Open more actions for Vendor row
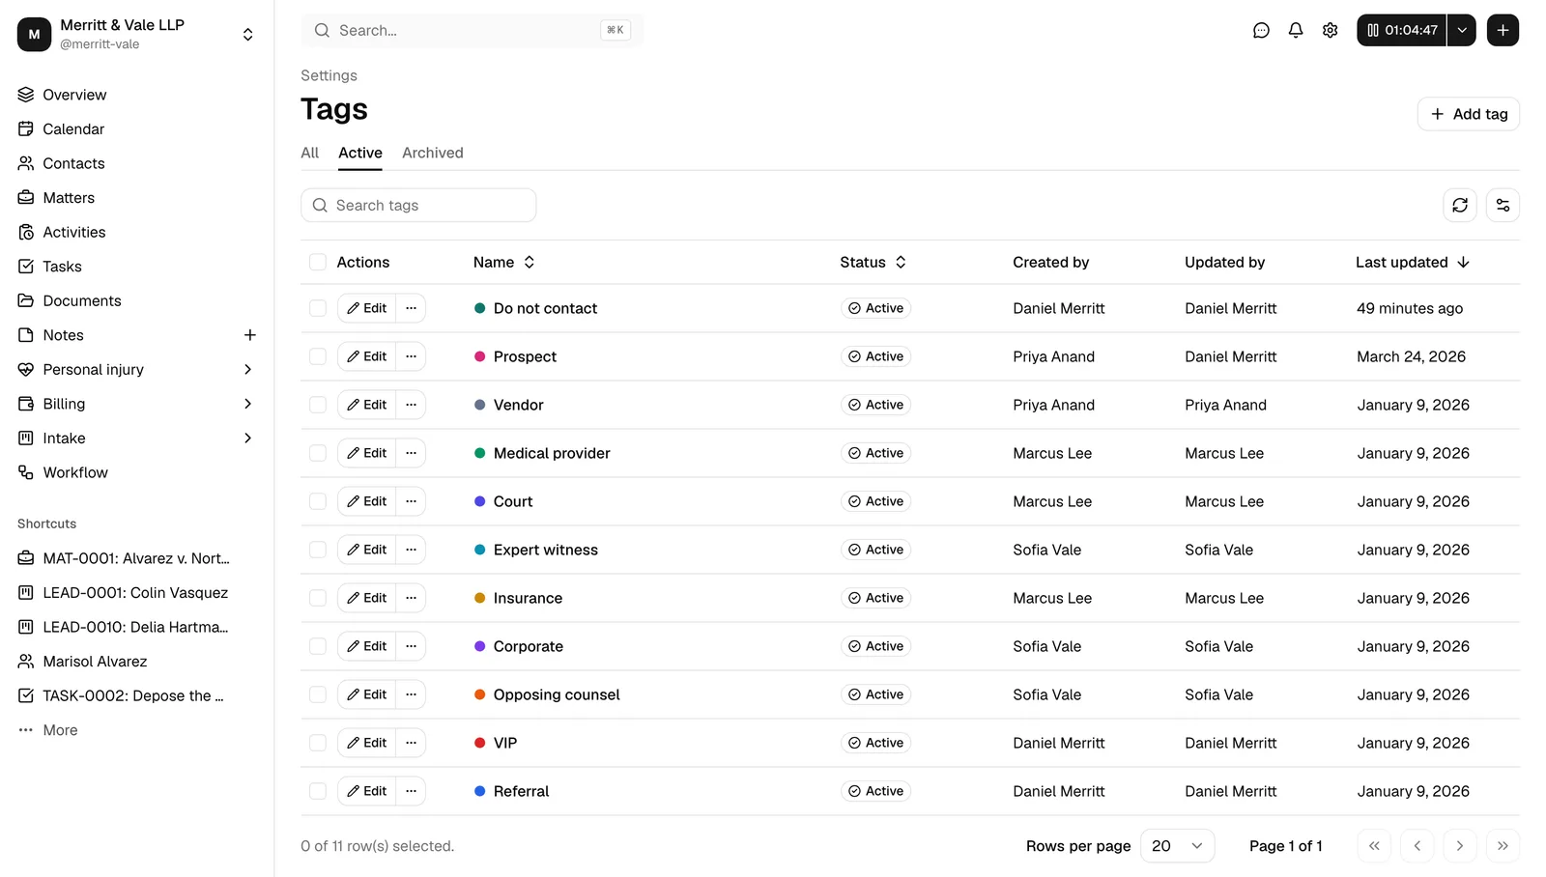 411,405
